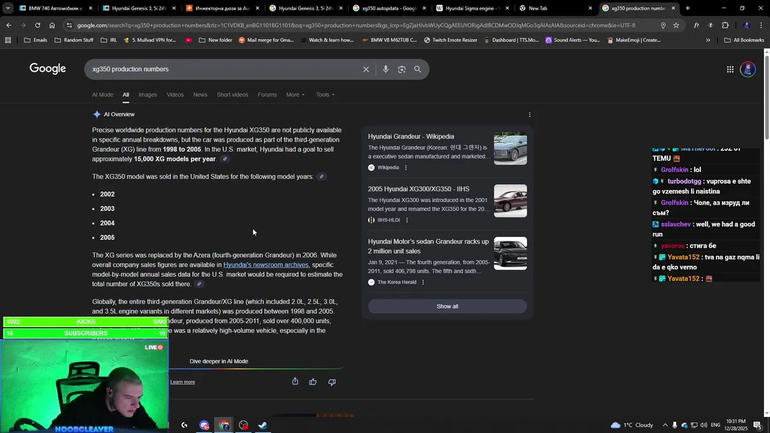The width and height of the screenshot is (770, 433).
Task: Open options for The Korea Herald source
Action: tap(423, 282)
